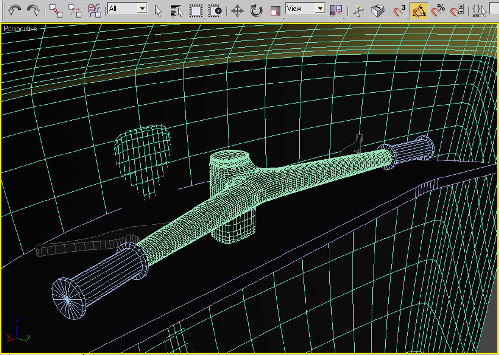Open the 'View' reference coordinate dropdown
Image resolution: width=499 pixels, height=355 pixels.
306,9
